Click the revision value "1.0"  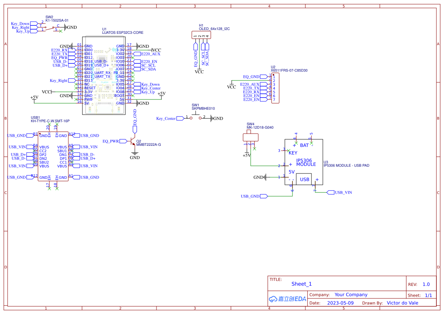[426, 284]
